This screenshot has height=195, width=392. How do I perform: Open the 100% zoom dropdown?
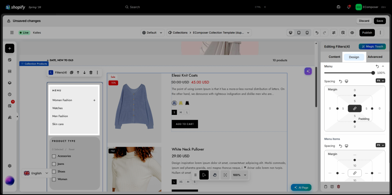(x=240, y=175)
